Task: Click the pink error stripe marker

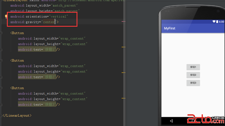Action: pos(123,21)
